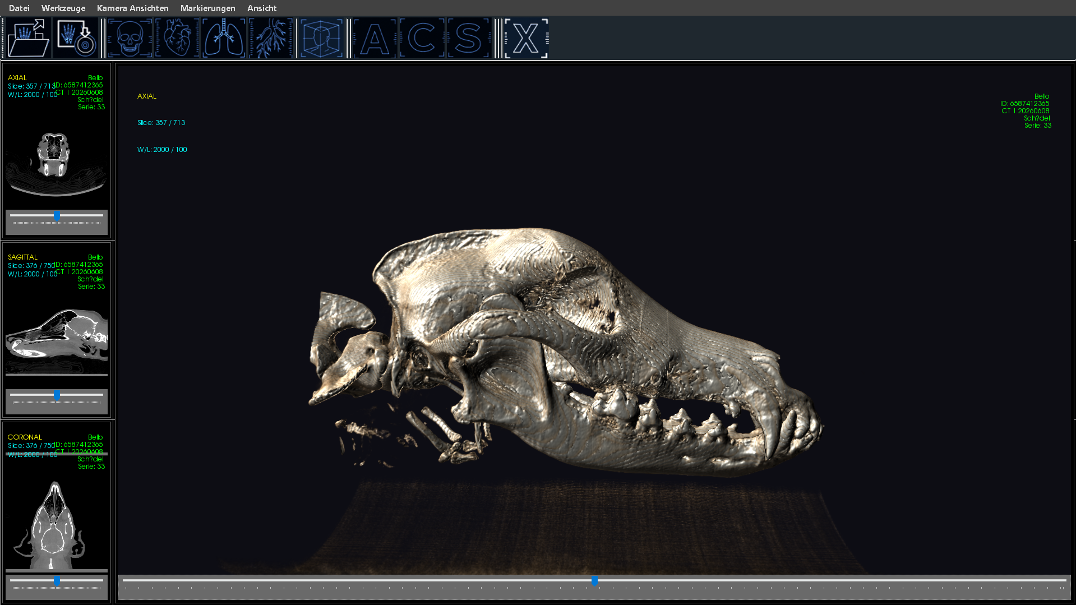Select the skull preset icon
Viewport: 1076px width, 605px height.
[x=130, y=38]
